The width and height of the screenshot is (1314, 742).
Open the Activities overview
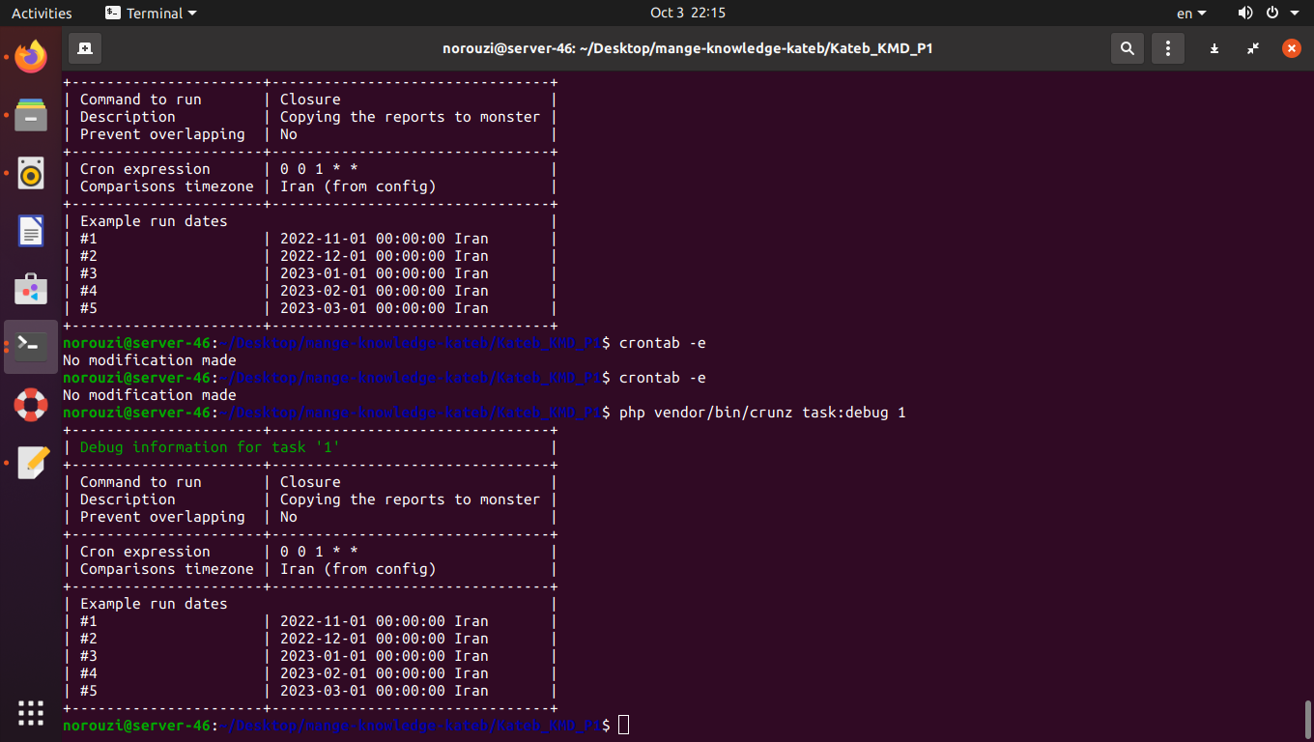[x=42, y=13]
